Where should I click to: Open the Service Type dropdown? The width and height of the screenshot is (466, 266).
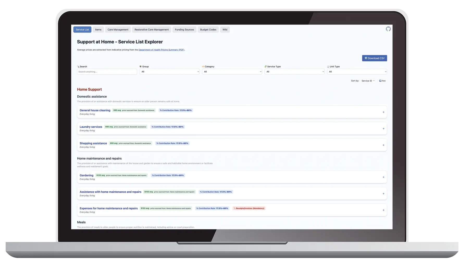click(294, 72)
